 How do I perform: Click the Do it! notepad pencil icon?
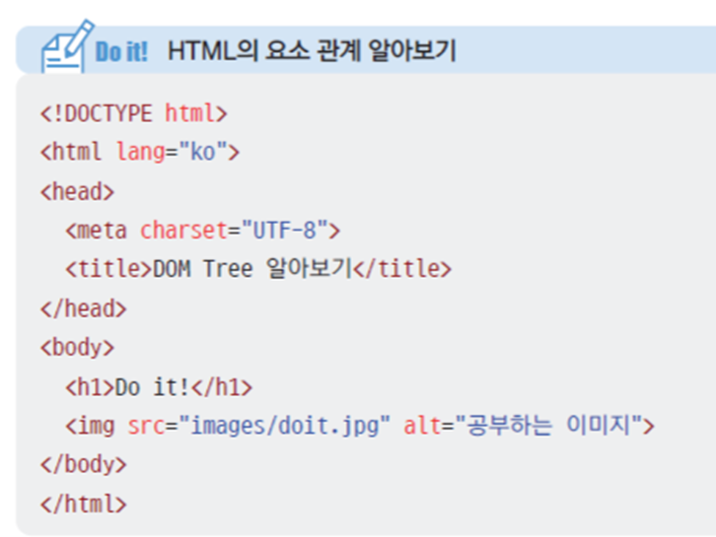tap(68, 46)
